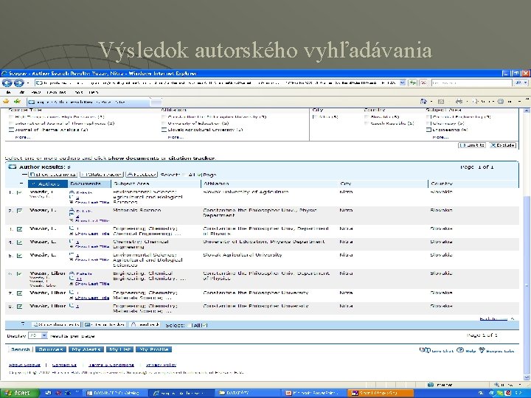Open the Search tab at page bottom
This screenshot has width=531, height=398.
pos(21,349)
